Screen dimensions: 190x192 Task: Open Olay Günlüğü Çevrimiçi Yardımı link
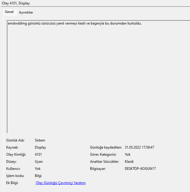pos(60,183)
